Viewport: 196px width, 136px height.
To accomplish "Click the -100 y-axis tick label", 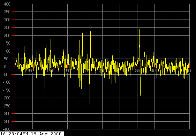I will tap(7, 82).
